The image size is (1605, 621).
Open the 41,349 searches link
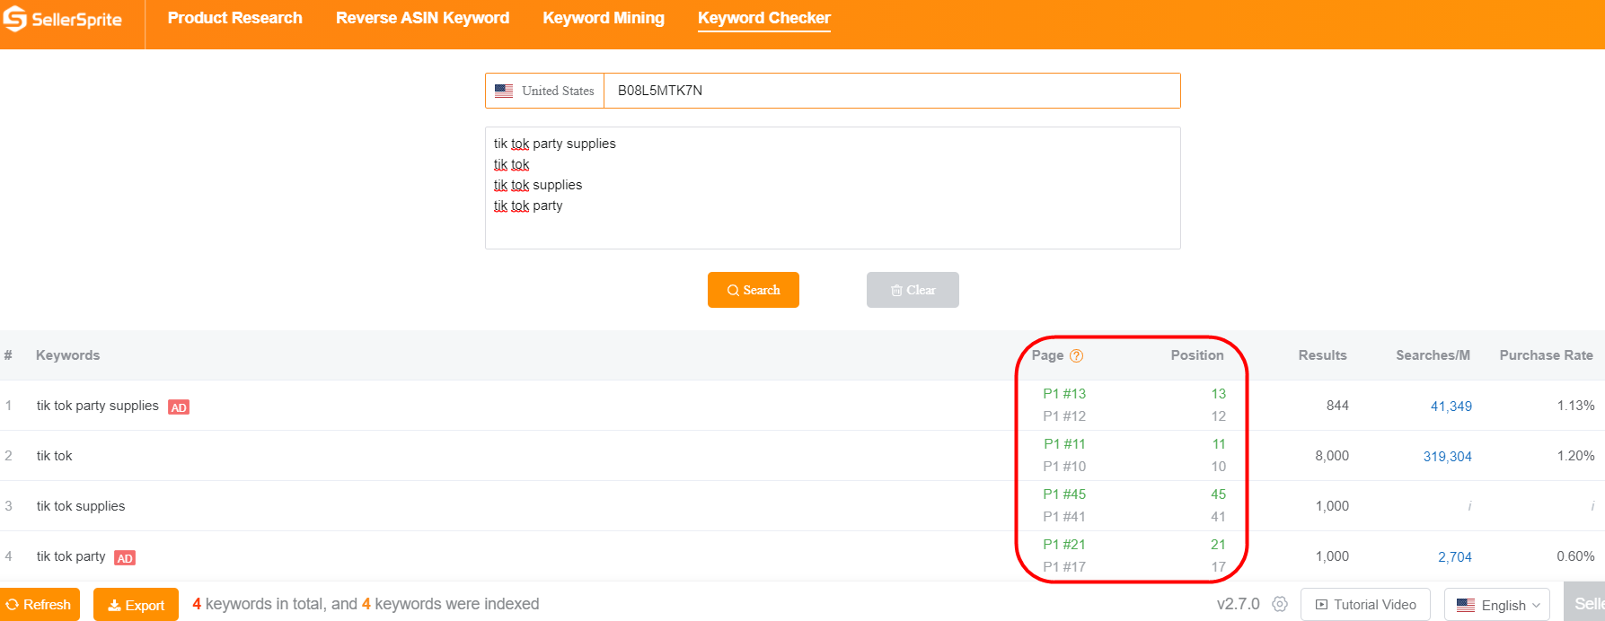[1451, 407]
